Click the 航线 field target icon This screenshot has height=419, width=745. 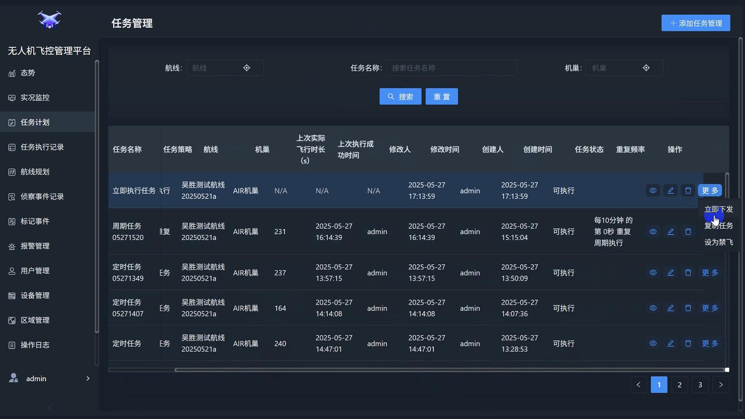coord(247,68)
